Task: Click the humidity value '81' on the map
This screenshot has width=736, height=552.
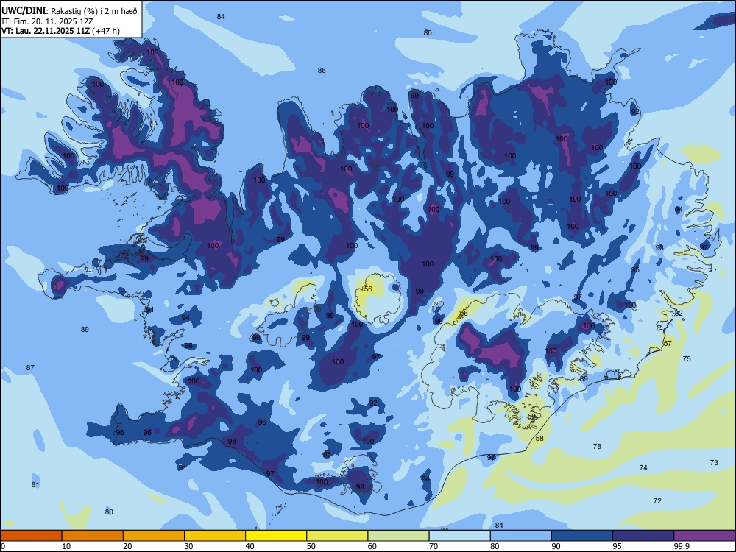Action: [35, 484]
